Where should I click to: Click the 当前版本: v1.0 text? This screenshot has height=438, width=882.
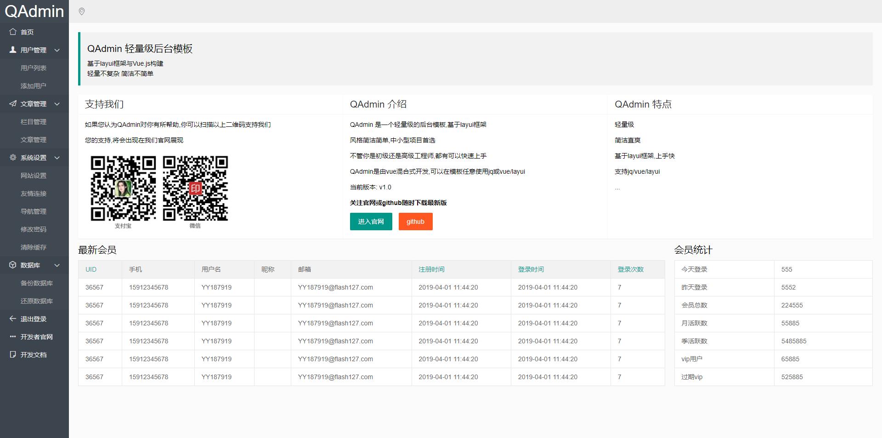pyautogui.click(x=371, y=187)
